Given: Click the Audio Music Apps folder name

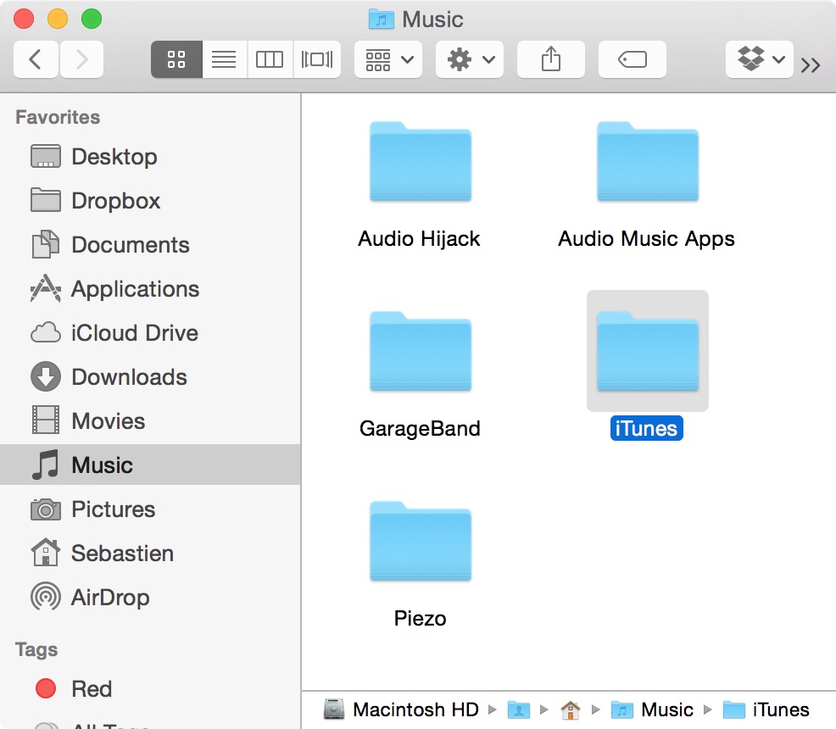Looking at the screenshot, I should click(646, 239).
